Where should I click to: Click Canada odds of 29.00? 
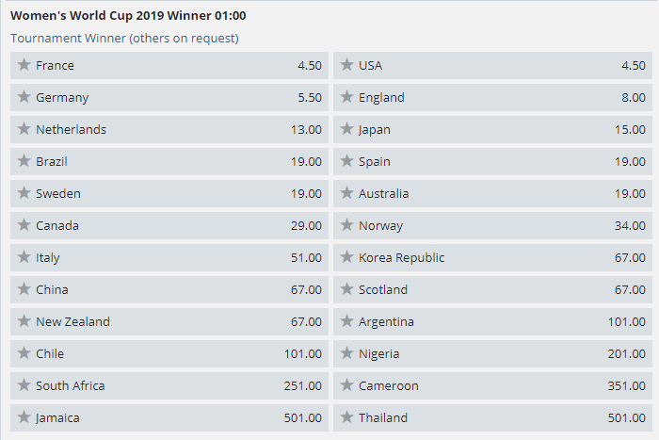306,225
